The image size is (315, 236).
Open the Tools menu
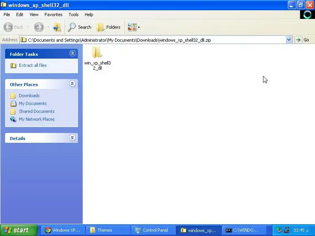click(x=74, y=15)
